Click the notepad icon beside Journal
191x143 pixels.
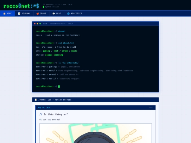click(x=19, y=13)
